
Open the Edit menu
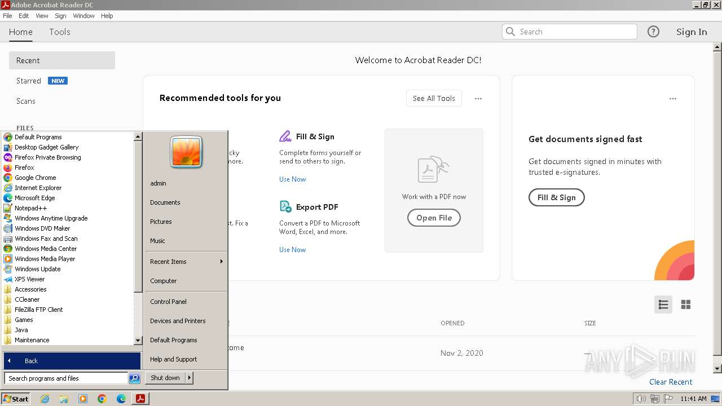24,16
